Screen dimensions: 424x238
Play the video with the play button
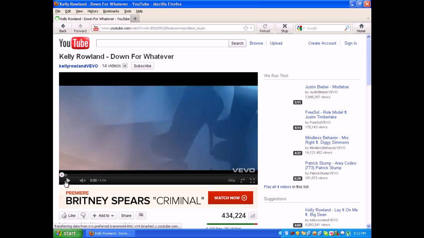pyautogui.click(x=68, y=180)
